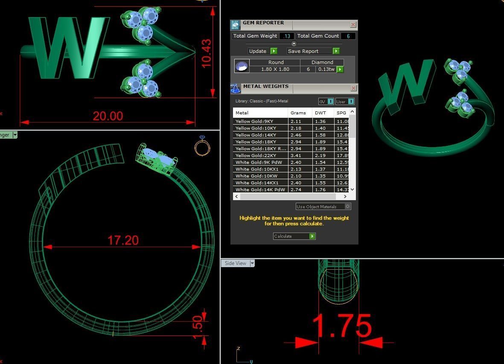The height and width of the screenshot is (364, 504).
Task: Select the White Gold:10KW row
Action: (260, 176)
